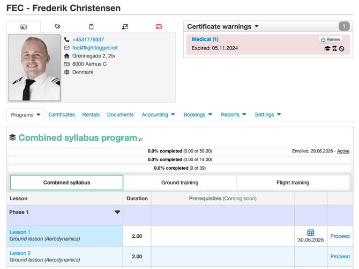359x269 pixels.
Task: Open the Reports dropdown menu
Action: 244,114
